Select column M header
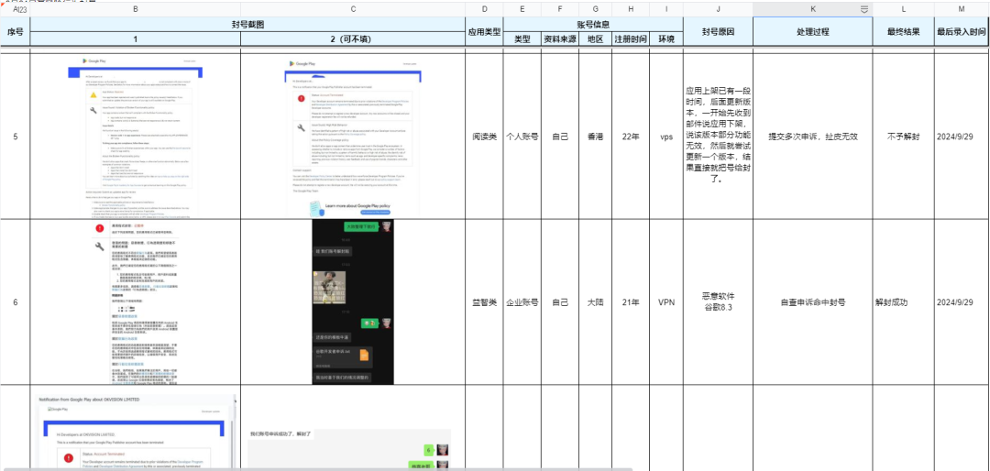Image resolution: width=990 pixels, height=471 pixels. point(962,9)
